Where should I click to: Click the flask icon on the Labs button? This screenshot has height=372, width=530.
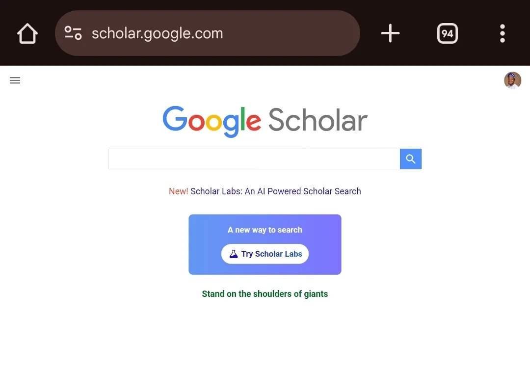(234, 254)
